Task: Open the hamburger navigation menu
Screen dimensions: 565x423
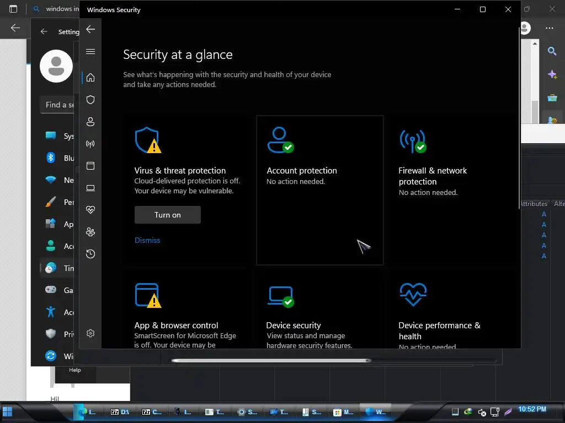Action: 90,51
